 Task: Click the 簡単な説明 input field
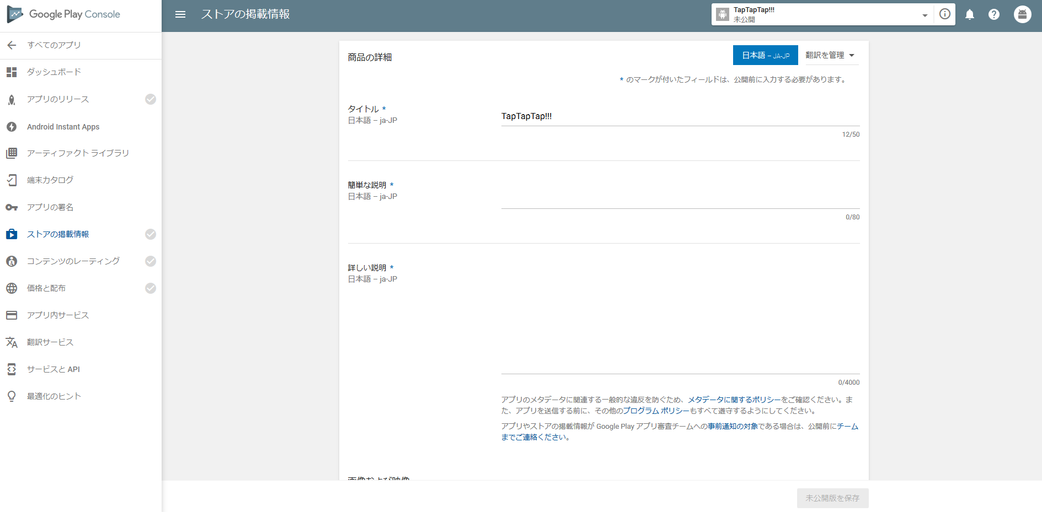(x=680, y=198)
